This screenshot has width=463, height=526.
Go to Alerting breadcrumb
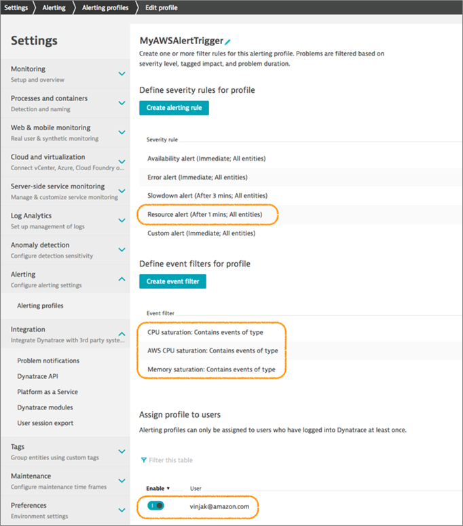(x=54, y=7)
